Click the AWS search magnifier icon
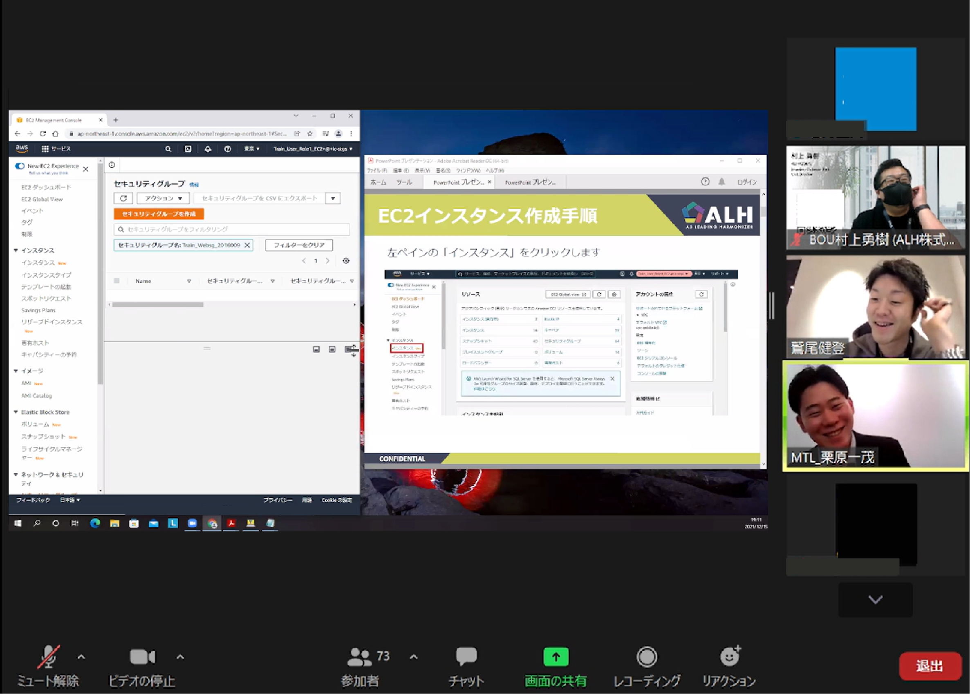Image resolution: width=970 pixels, height=694 pixels. click(x=168, y=149)
